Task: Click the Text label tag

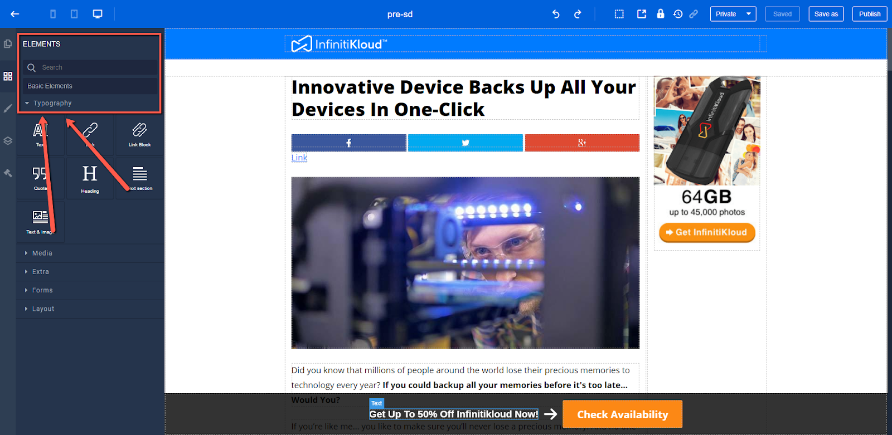Action: point(377,403)
